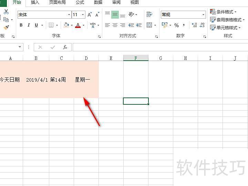Screen dimensions: 248x186
Task: Apply red font color
Action: 78,25
